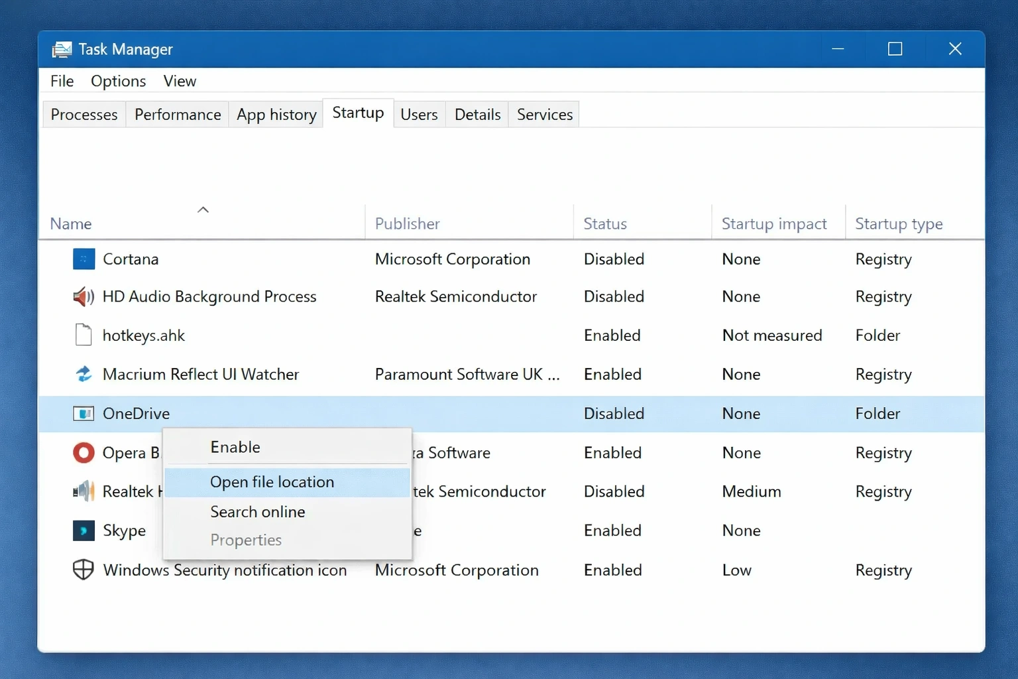Click the HD Audio Background Process speaker icon
Image resolution: width=1018 pixels, height=679 pixels.
(x=84, y=296)
